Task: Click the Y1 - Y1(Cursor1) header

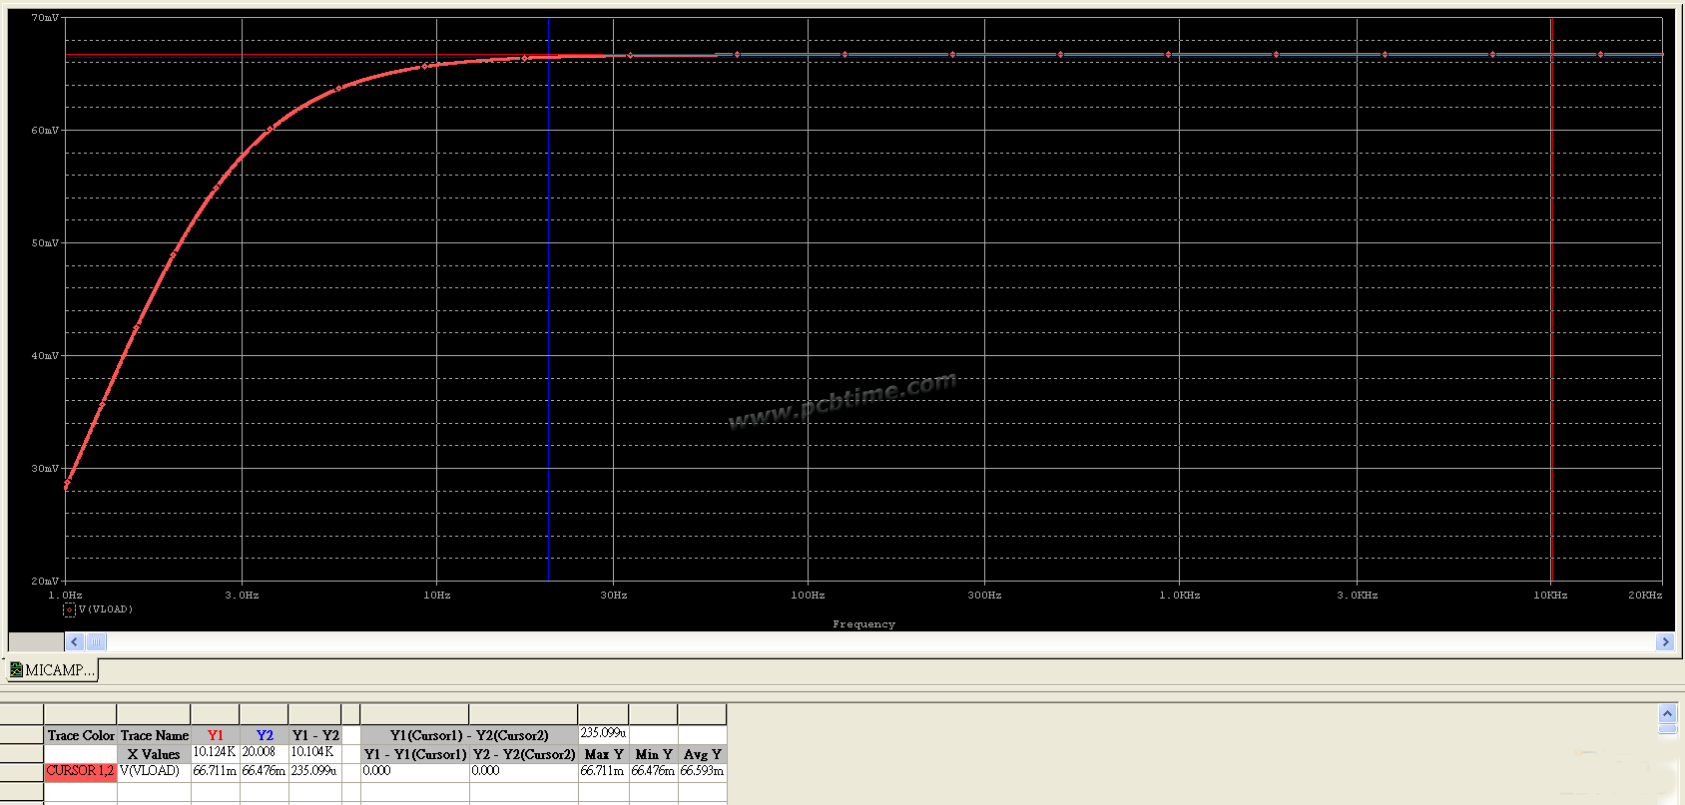Action: [415, 754]
